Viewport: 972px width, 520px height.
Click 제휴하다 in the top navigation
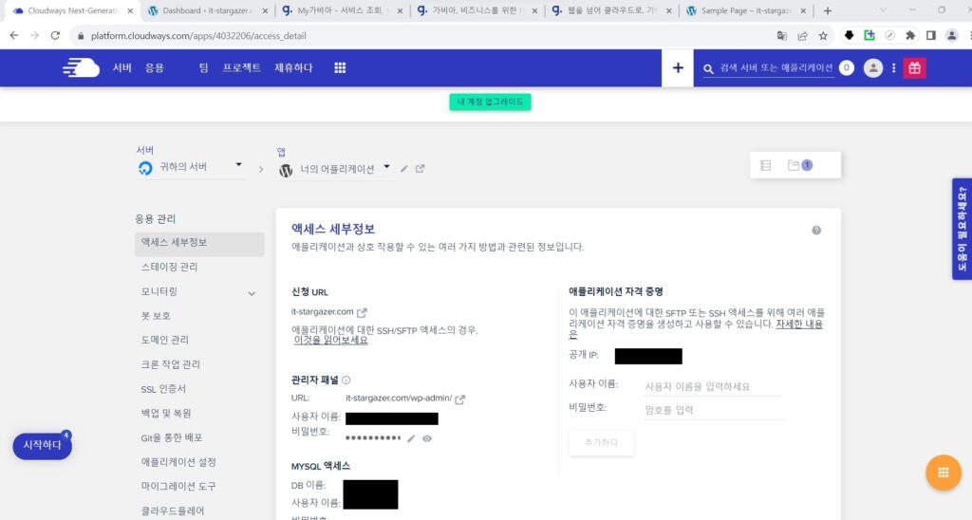click(294, 67)
